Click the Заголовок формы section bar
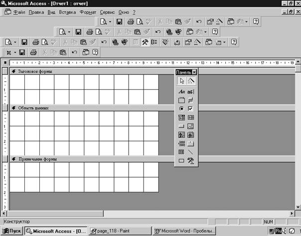The width and height of the screenshot is (301, 236). click(152, 72)
